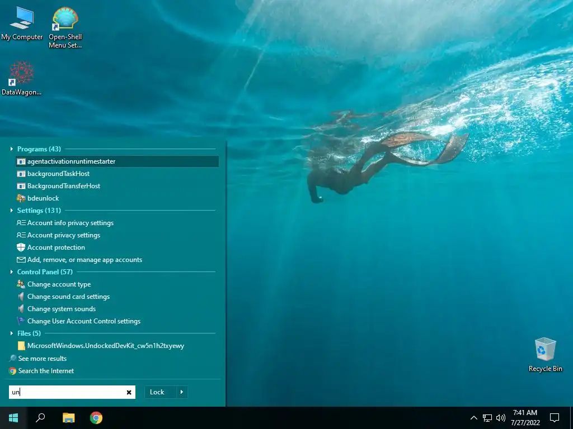Click the bdeunlock keys icon
573x429 pixels.
(x=21, y=198)
